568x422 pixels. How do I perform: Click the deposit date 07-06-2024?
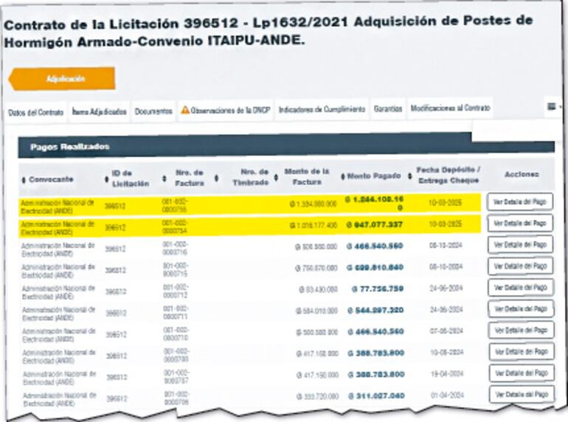[446, 331]
